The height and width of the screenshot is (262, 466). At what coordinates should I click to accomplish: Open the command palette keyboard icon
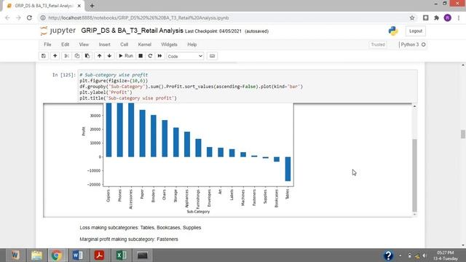pyautogui.click(x=212, y=56)
